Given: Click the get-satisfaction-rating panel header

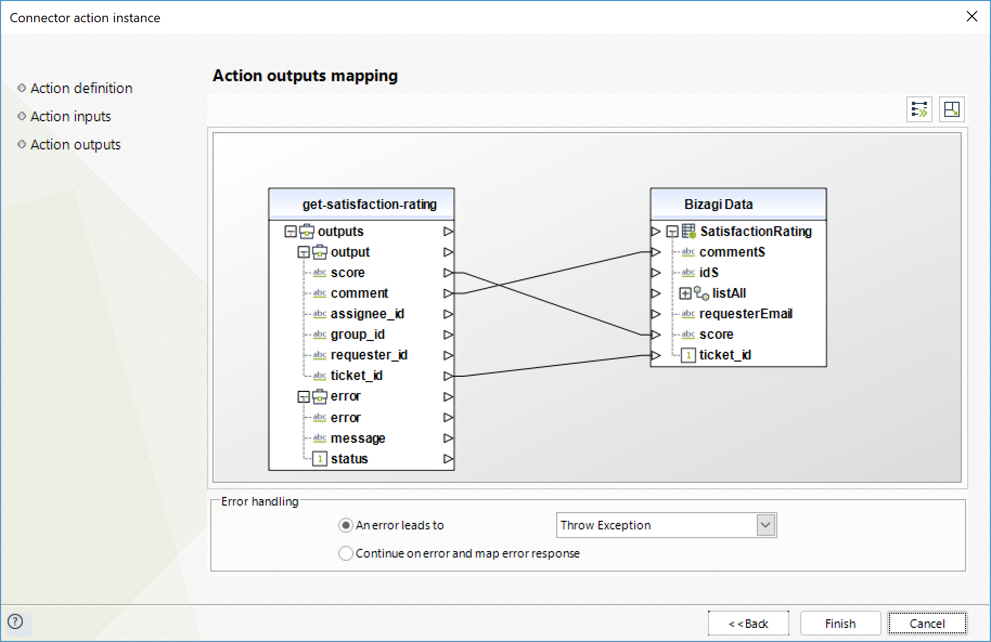Looking at the screenshot, I should pyautogui.click(x=362, y=204).
